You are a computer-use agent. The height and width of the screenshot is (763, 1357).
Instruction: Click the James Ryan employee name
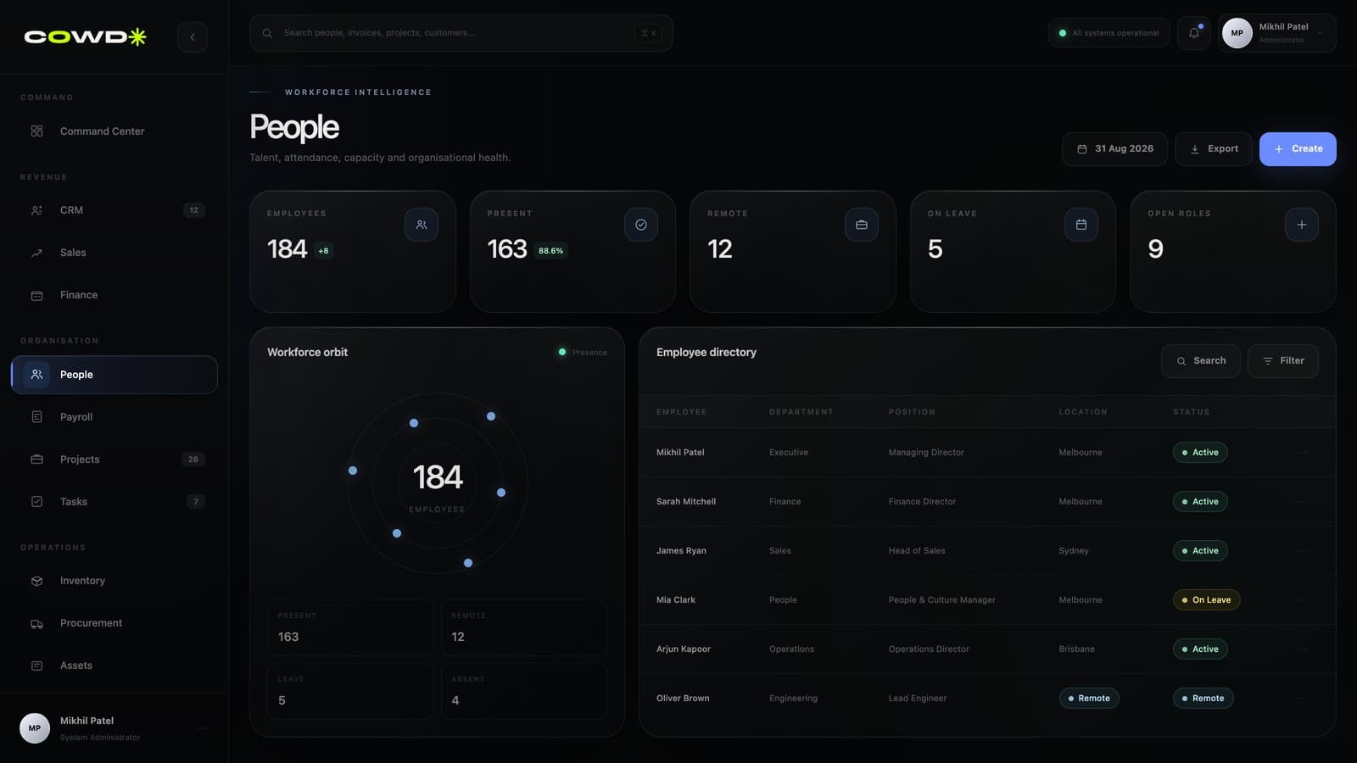click(681, 551)
